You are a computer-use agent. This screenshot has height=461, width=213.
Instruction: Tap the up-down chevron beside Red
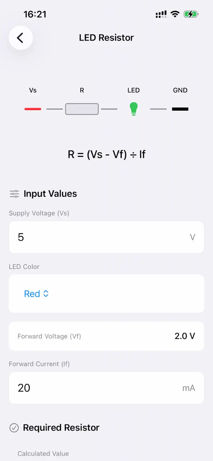pos(46,293)
